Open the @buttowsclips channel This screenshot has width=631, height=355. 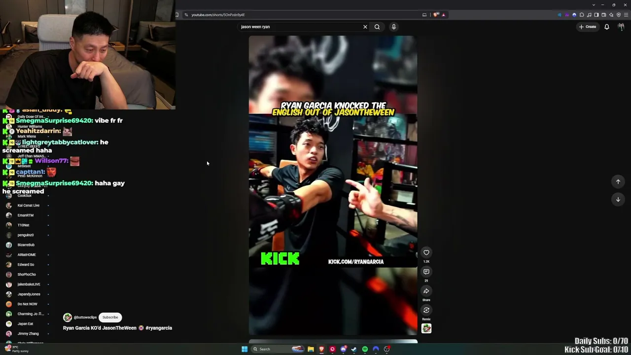pos(85,318)
